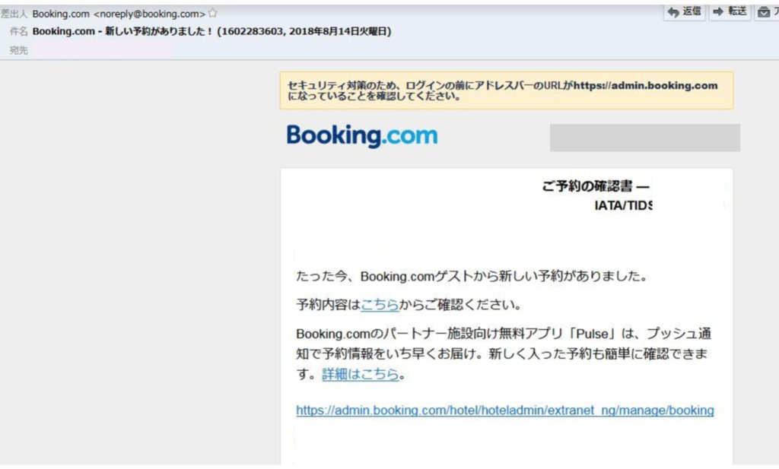Click the sentence starting with たった今

tap(471, 276)
